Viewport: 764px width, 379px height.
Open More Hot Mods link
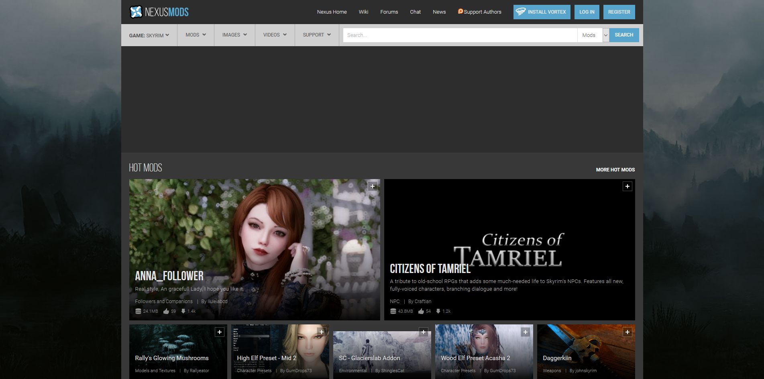[x=615, y=170]
